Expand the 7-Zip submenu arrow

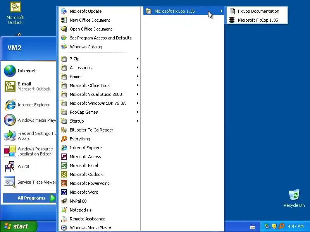pyautogui.click(x=138, y=59)
